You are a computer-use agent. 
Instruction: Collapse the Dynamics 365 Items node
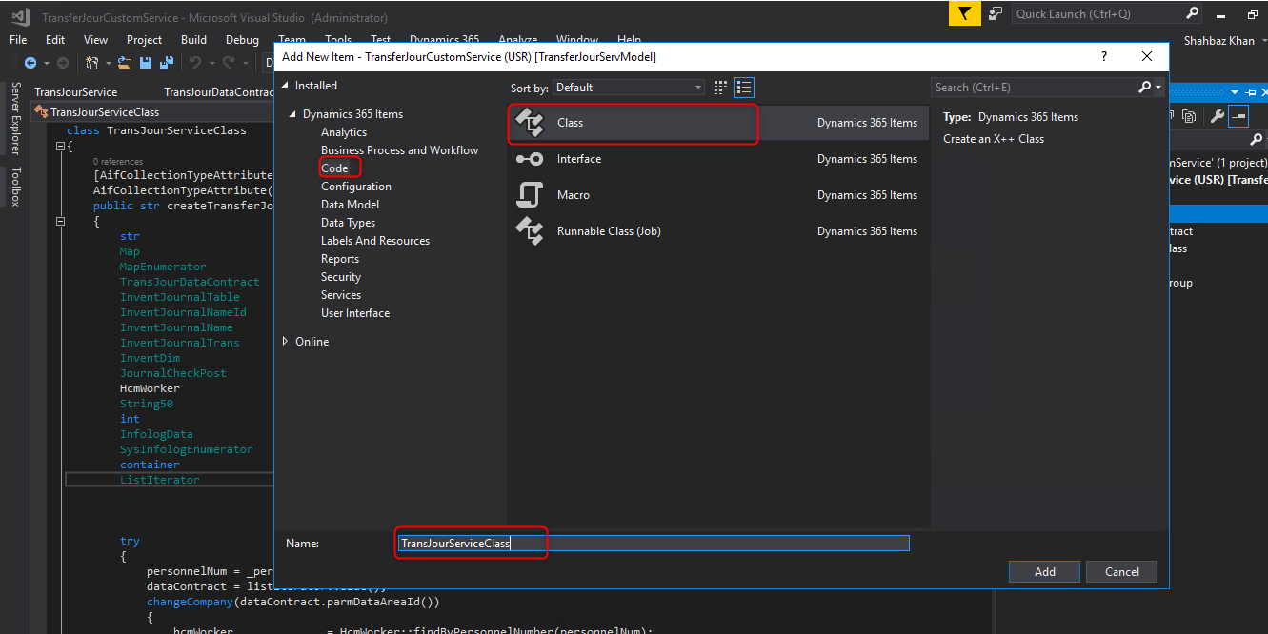coord(292,114)
